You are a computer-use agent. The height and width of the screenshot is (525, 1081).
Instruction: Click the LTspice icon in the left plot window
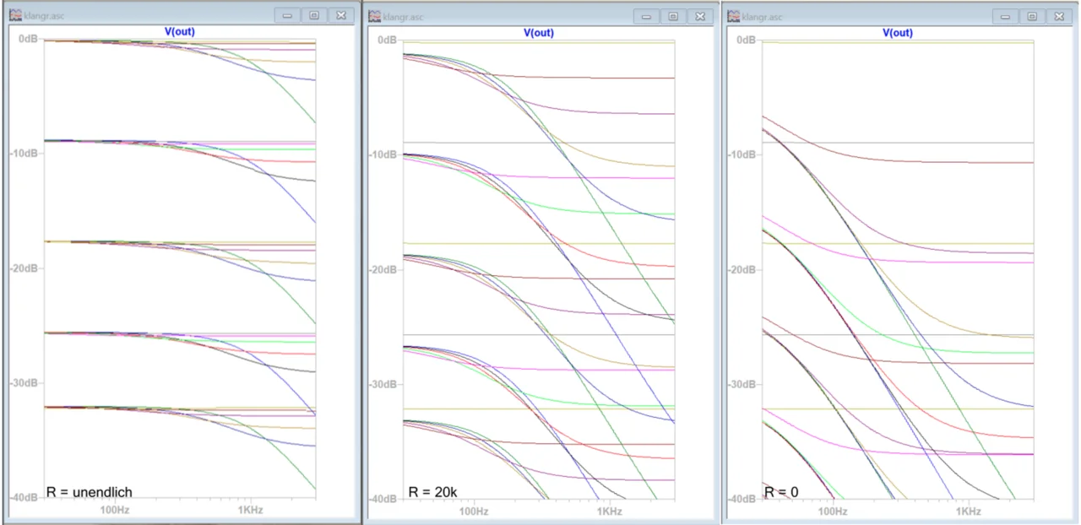(14, 15)
